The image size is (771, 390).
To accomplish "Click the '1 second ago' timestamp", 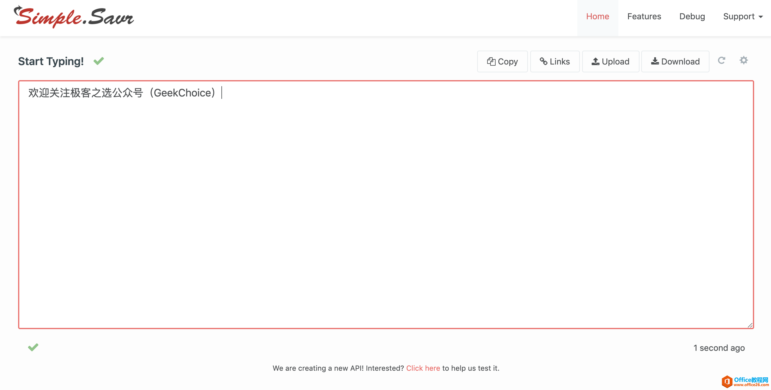I will pos(719,348).
